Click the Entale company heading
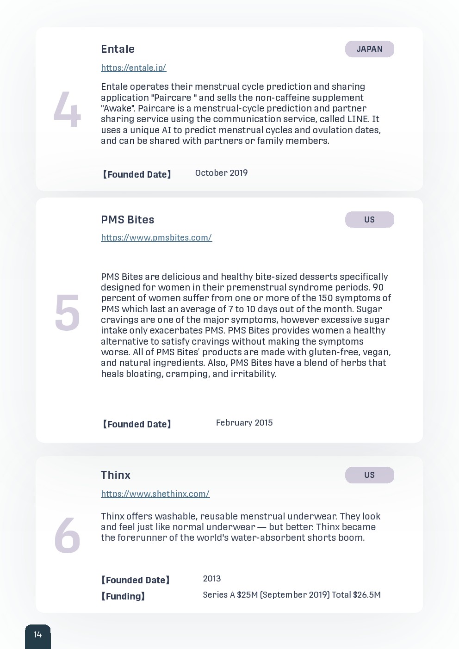The width and height of the screenshot is (459, 649). pos(118,49)
